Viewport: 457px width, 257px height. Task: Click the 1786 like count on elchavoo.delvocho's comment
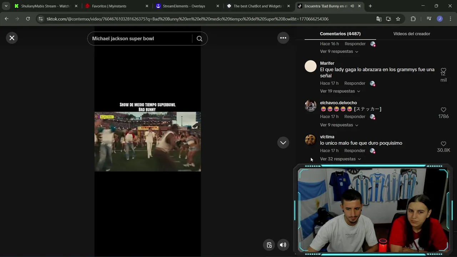443,116
